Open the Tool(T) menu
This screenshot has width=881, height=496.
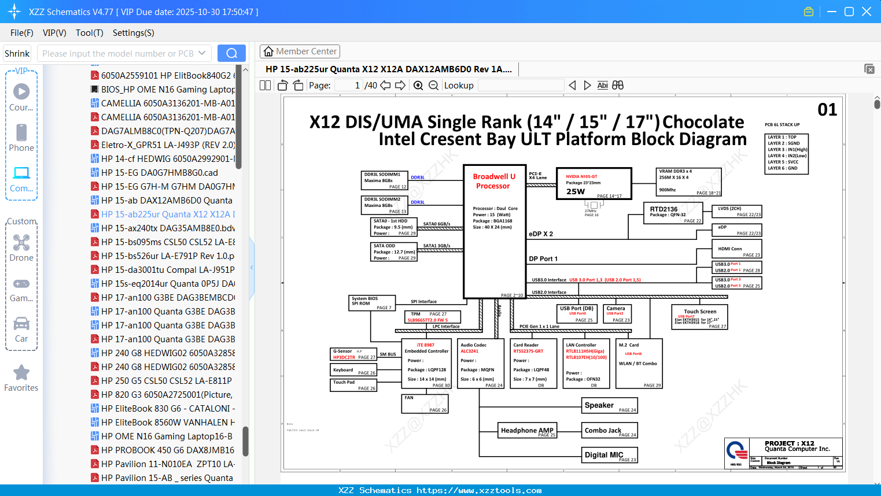[90, 33]
